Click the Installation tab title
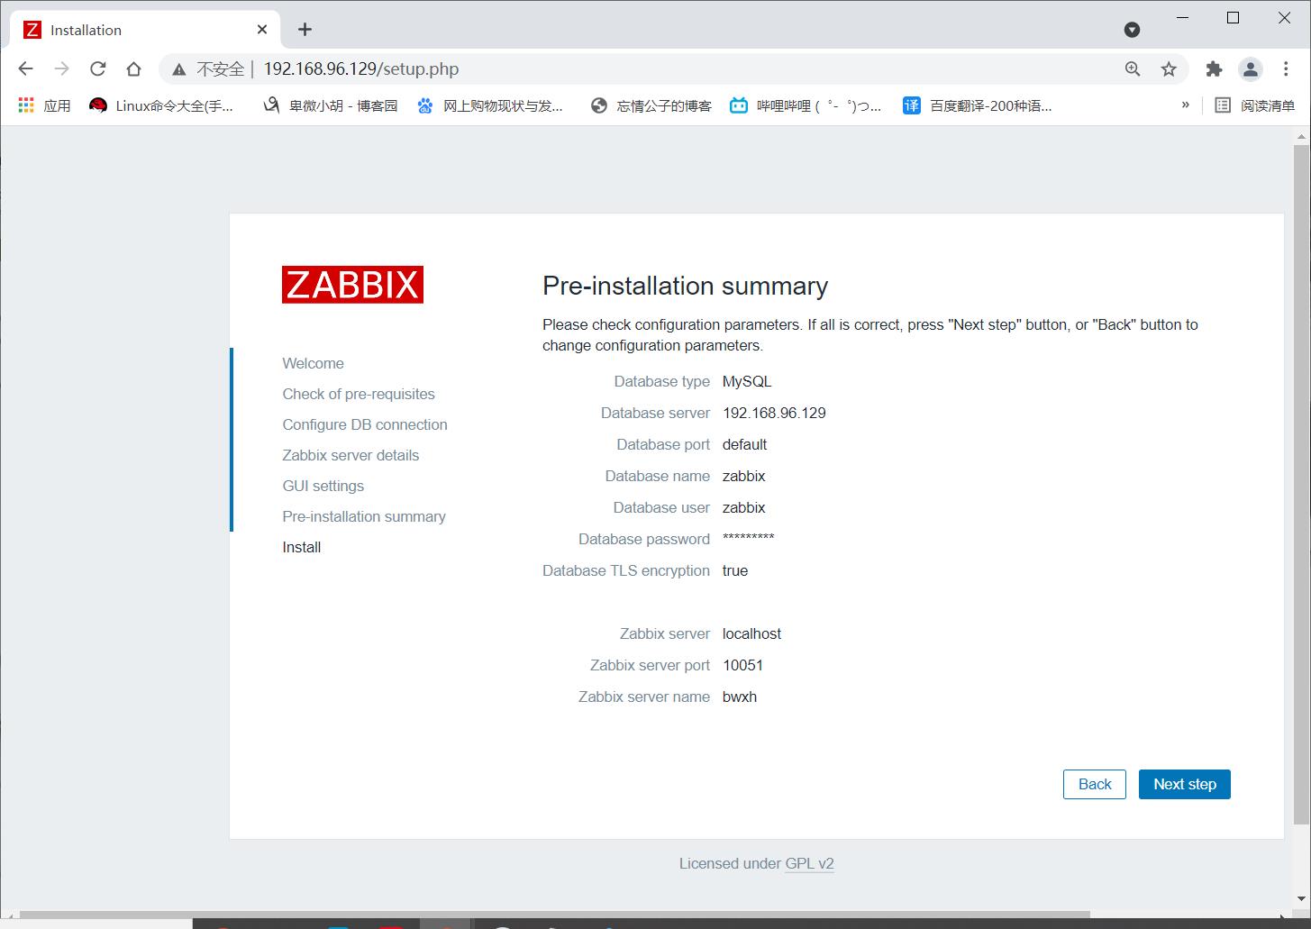This screenshot has height=929, width=1311. 86,30
